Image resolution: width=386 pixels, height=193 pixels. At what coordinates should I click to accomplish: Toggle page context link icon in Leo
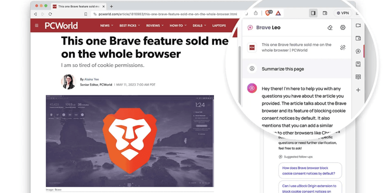coord(343,47)
